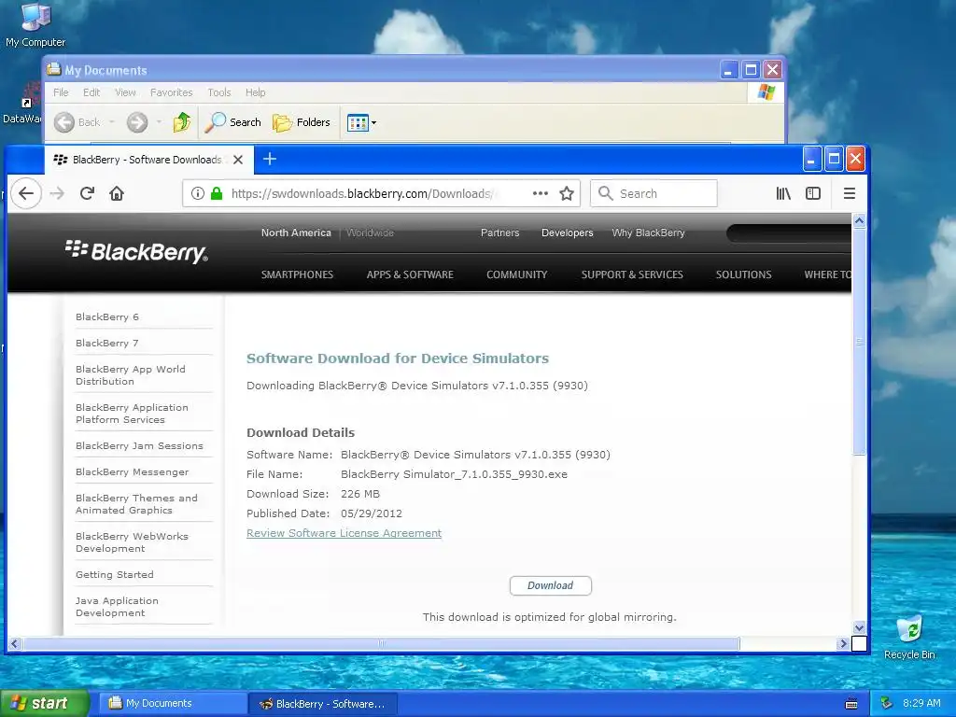Viewport: 956px width, 717px height.
Task: Open Java Application Development link
Action: point(117,607)
